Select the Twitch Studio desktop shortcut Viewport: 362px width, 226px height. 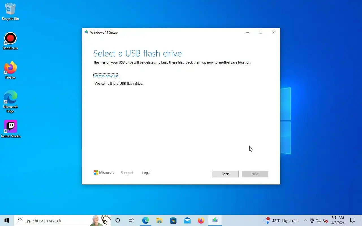point(10,129)
